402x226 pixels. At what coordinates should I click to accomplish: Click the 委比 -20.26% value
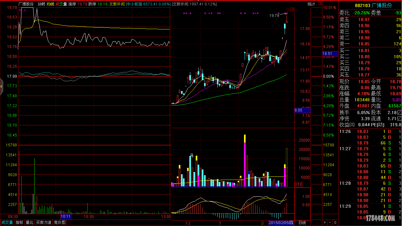(x=361, y=13)
